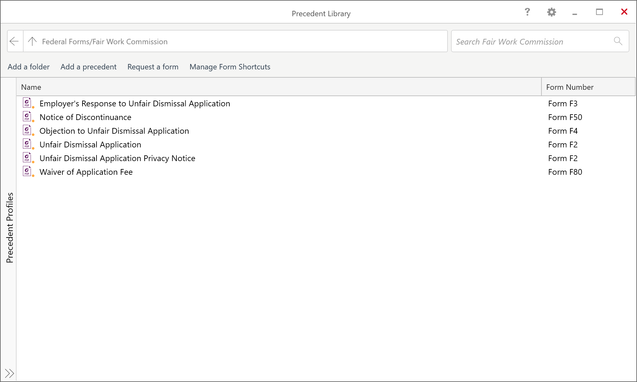The height and width of the screenshot is (382, 637).
Task: Open the help question mark icon
Action: click(527, 12)
